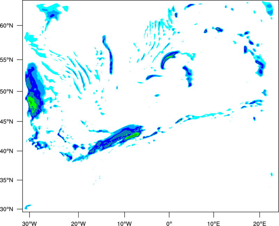Screen dimensions: 279x226
Task: Click the 40°N latitude label
Action: [x=7, y=151]
